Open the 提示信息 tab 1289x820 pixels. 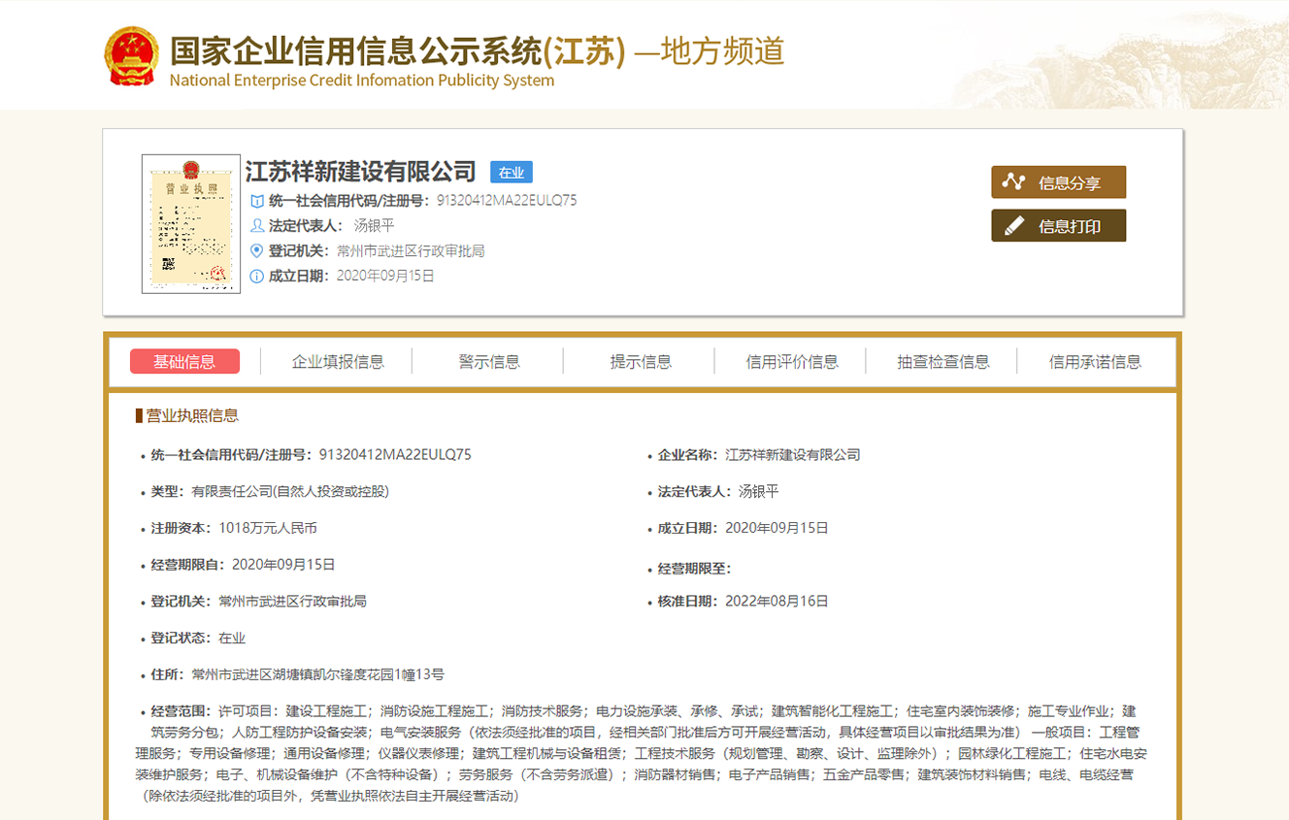[x=641, y=362]
